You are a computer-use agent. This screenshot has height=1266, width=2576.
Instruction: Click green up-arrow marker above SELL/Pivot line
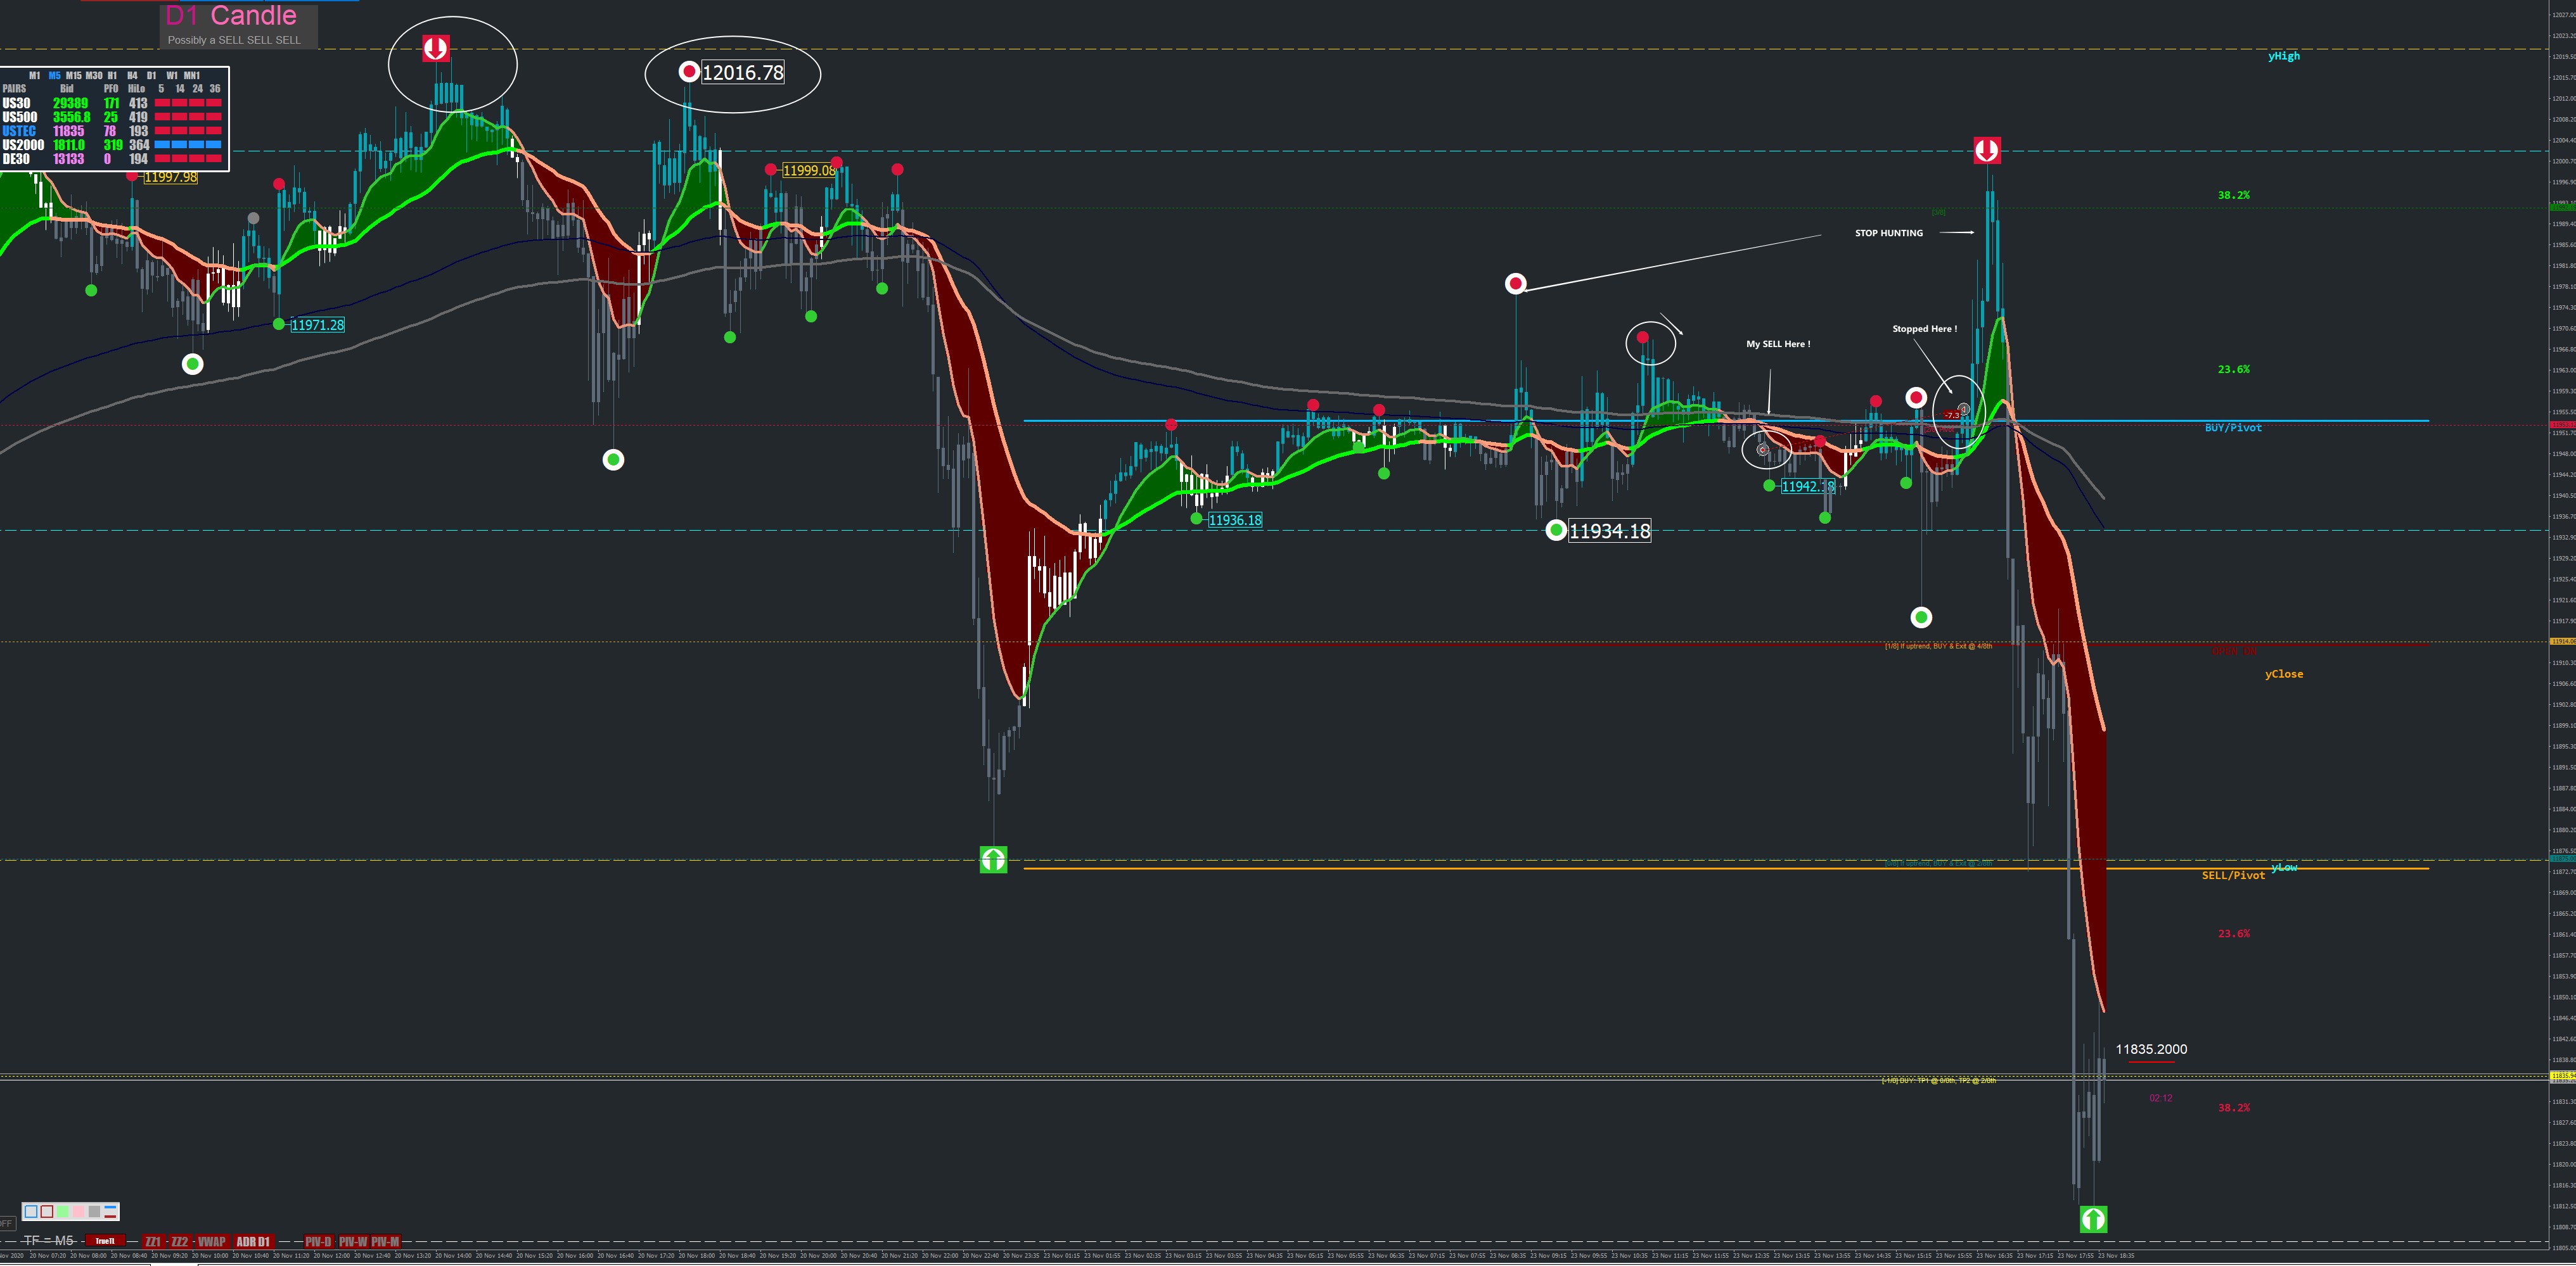[x=993, y=859]
